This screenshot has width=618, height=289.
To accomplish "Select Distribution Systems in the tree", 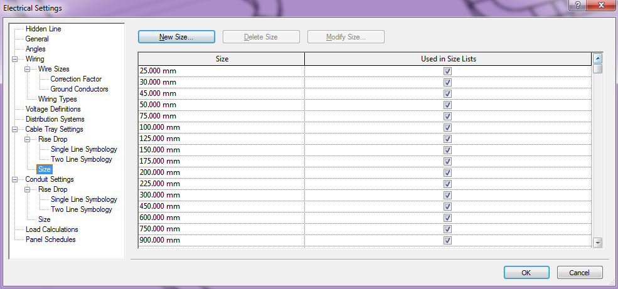I will pyautogui.click(x=55, y=119).
